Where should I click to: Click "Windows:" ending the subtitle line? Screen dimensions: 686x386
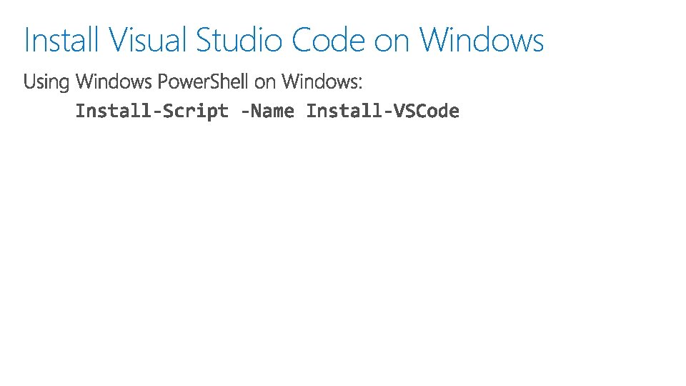[x=322, y=81]
